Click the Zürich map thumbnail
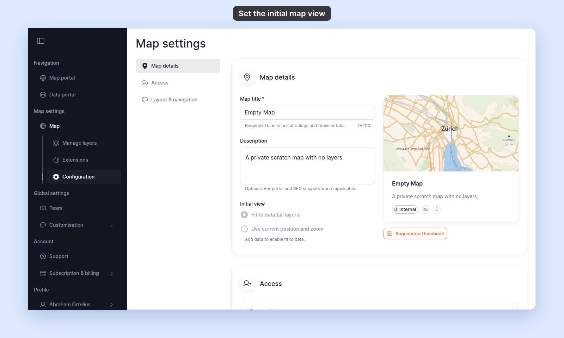The height and width of the screenshot is (338, 564). click(451, 133)
